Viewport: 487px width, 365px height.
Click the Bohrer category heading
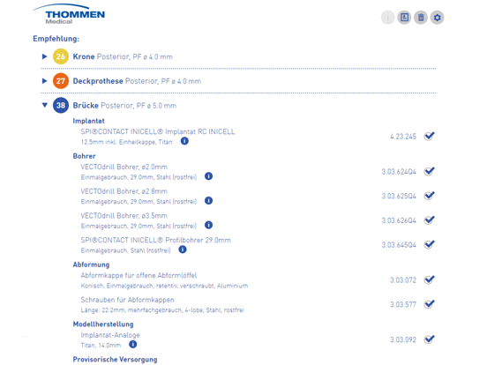84,156
